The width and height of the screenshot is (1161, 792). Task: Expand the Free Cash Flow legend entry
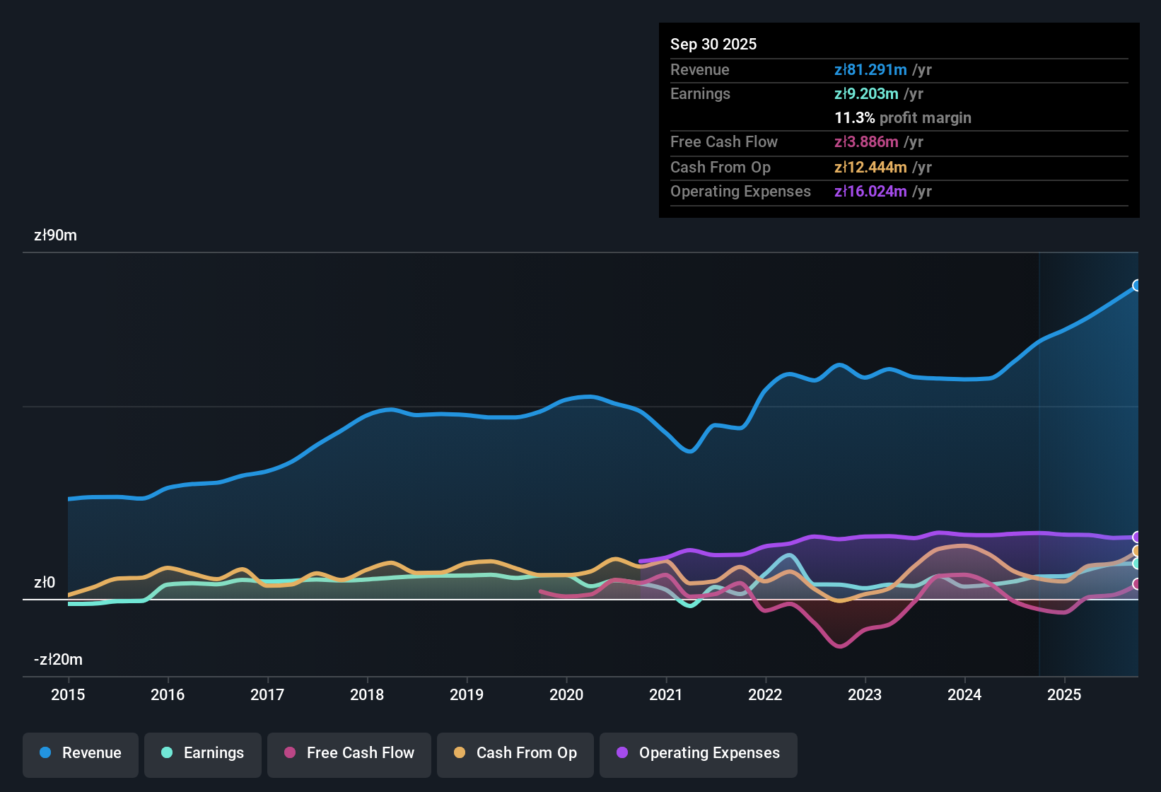pos(349,753)
